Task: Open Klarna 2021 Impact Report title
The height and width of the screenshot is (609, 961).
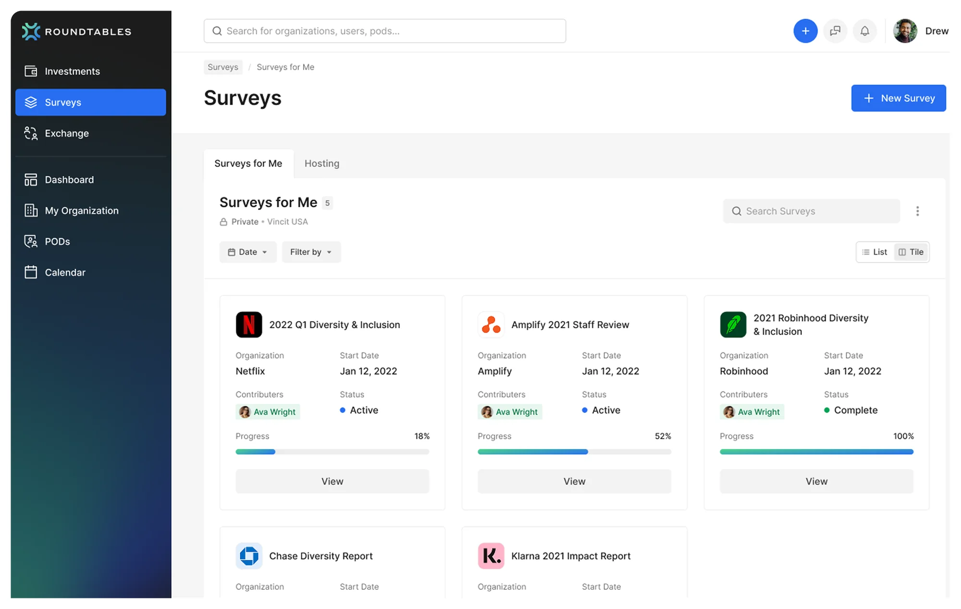Action: pyautogui.click(x=571, y=556)
